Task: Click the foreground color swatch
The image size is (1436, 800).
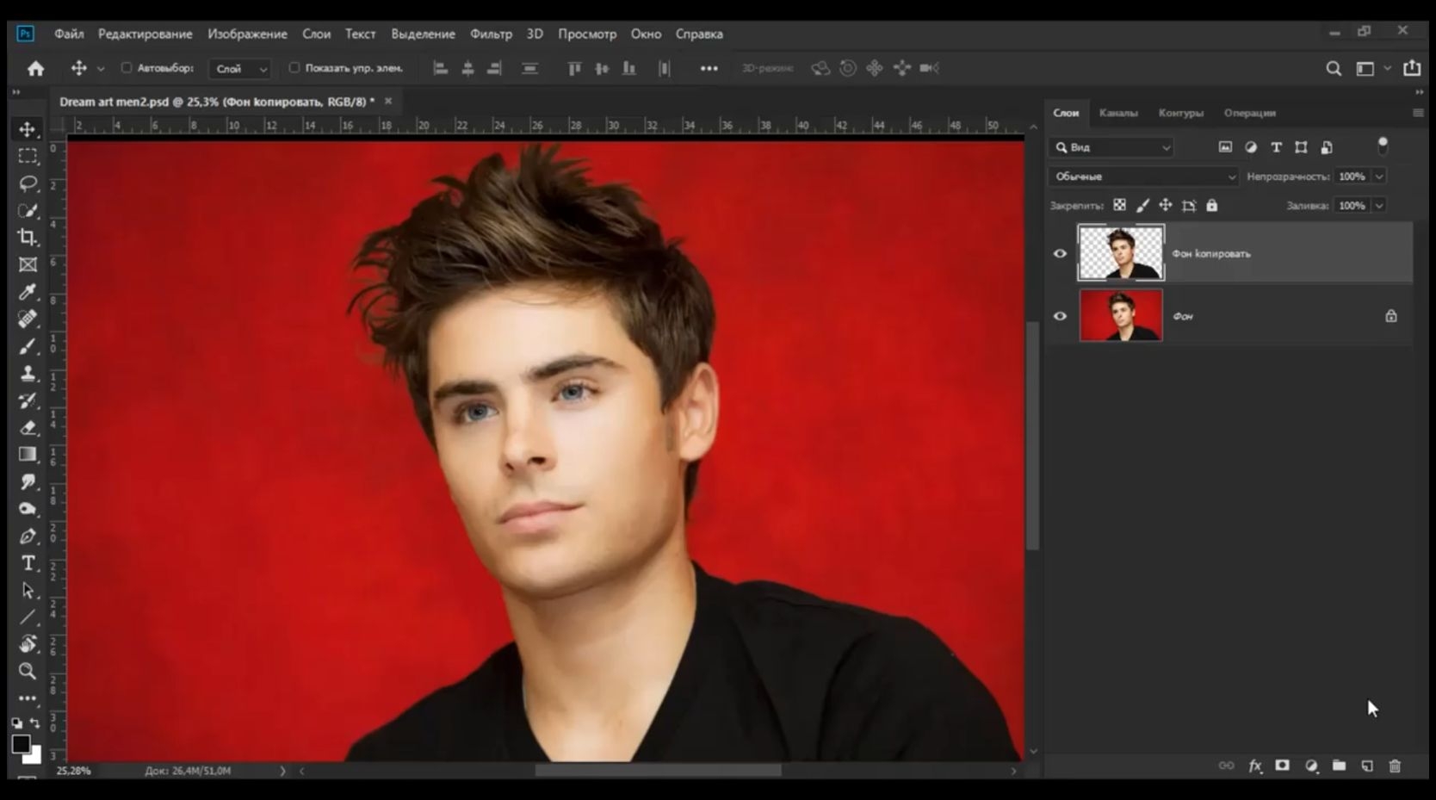Action: pos(22,744)
